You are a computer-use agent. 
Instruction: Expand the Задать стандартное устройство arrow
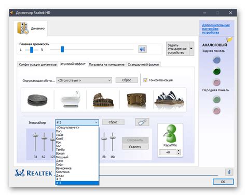tap(192, 49)
